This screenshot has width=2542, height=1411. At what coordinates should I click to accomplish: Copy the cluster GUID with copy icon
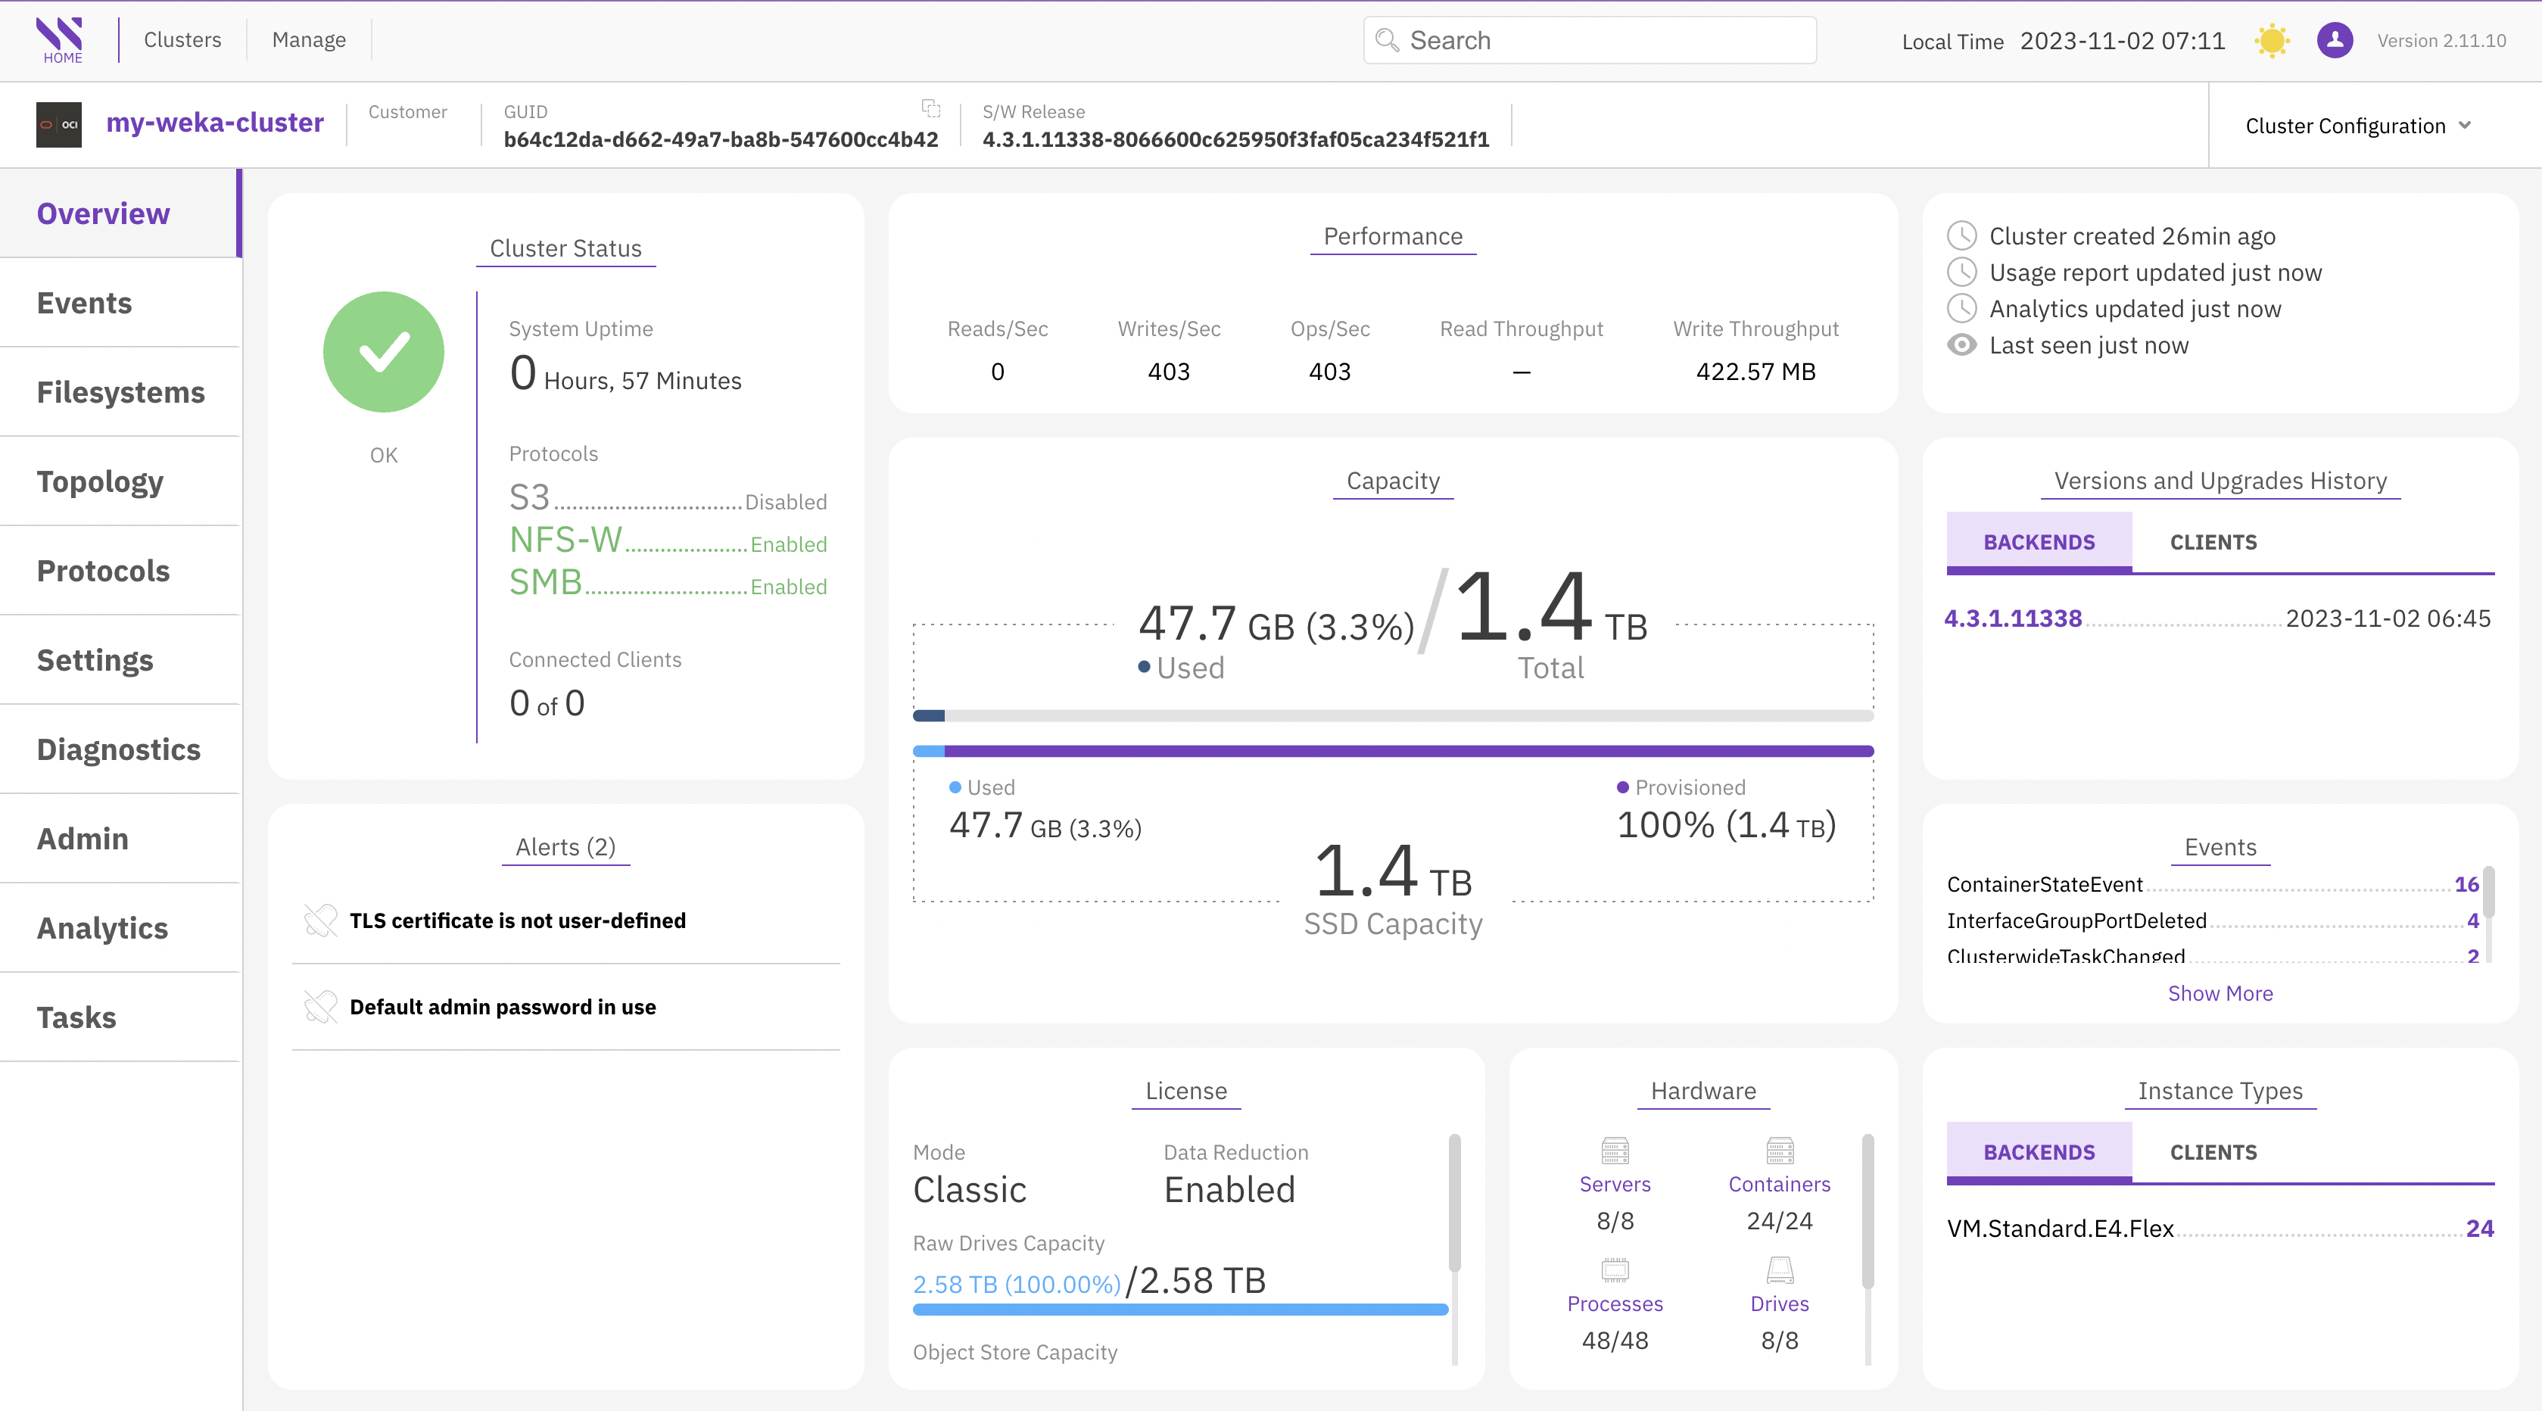click(930, 108)
